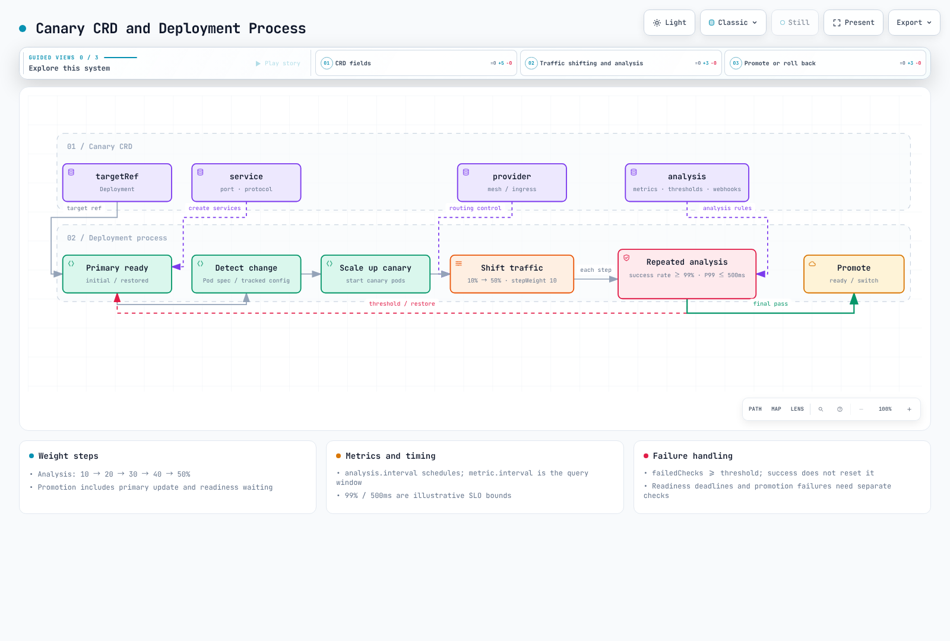Start the Play story walkthrough

(x=278, y=63)
